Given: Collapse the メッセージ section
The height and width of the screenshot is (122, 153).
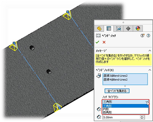Looking at the screenshot, I should tap(150, 51).
